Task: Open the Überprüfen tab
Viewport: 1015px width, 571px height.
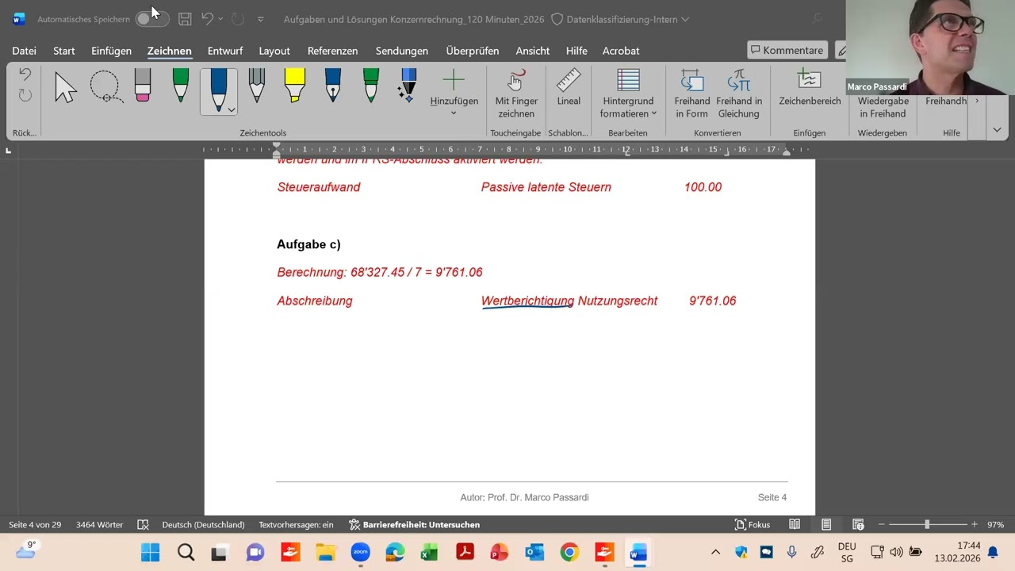Action: (473, 51)
